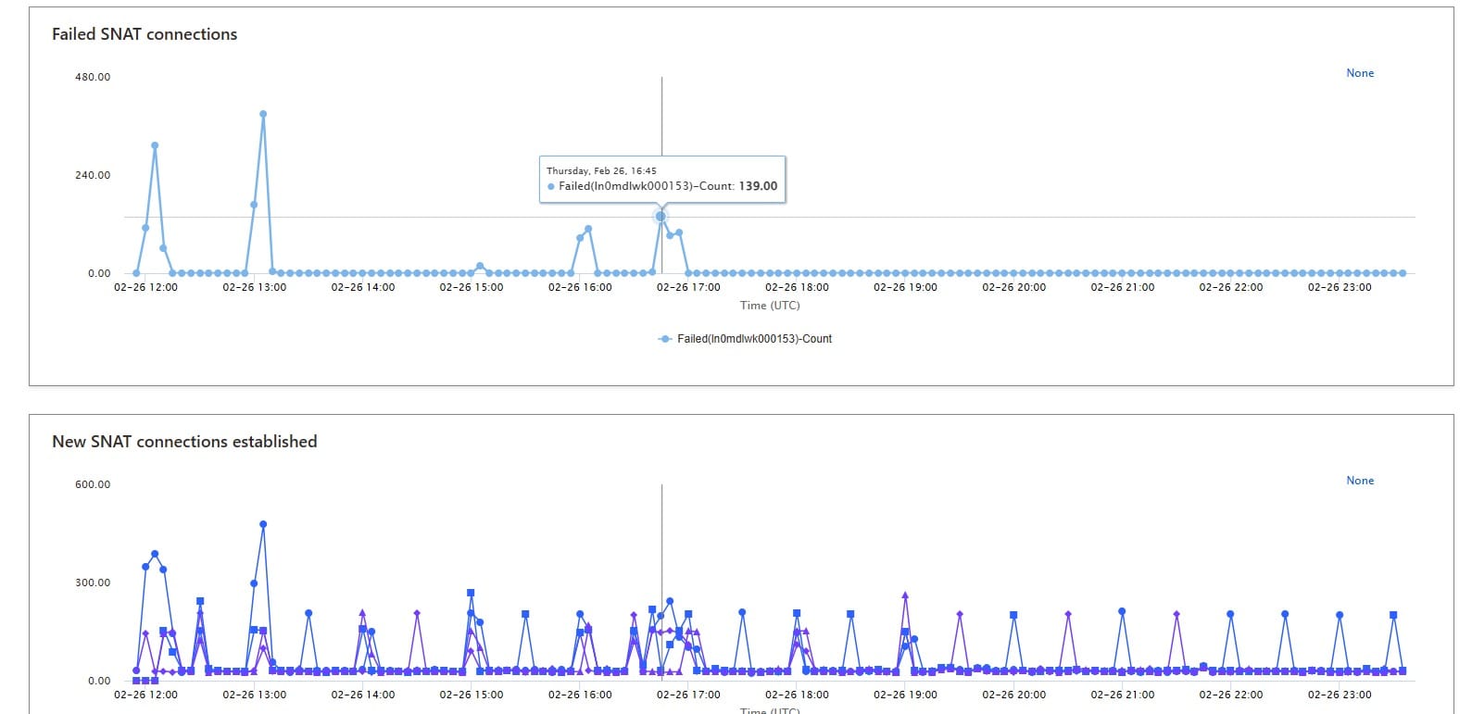1472x714 pixels.
Task: Click the 02-26 12:00 label in Failed chart
Action: pyautogui.click(x=145, y=287)
